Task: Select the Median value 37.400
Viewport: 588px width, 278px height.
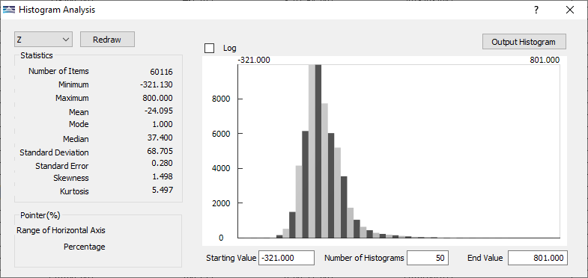Action: (x=160, y=138)
